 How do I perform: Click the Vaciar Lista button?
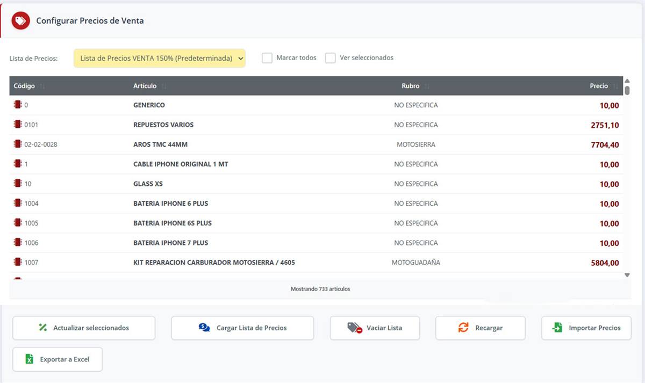(x=375, y=328)
